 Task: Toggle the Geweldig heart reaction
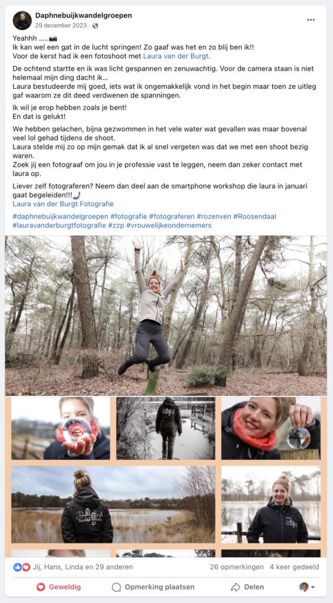(58, 587)
